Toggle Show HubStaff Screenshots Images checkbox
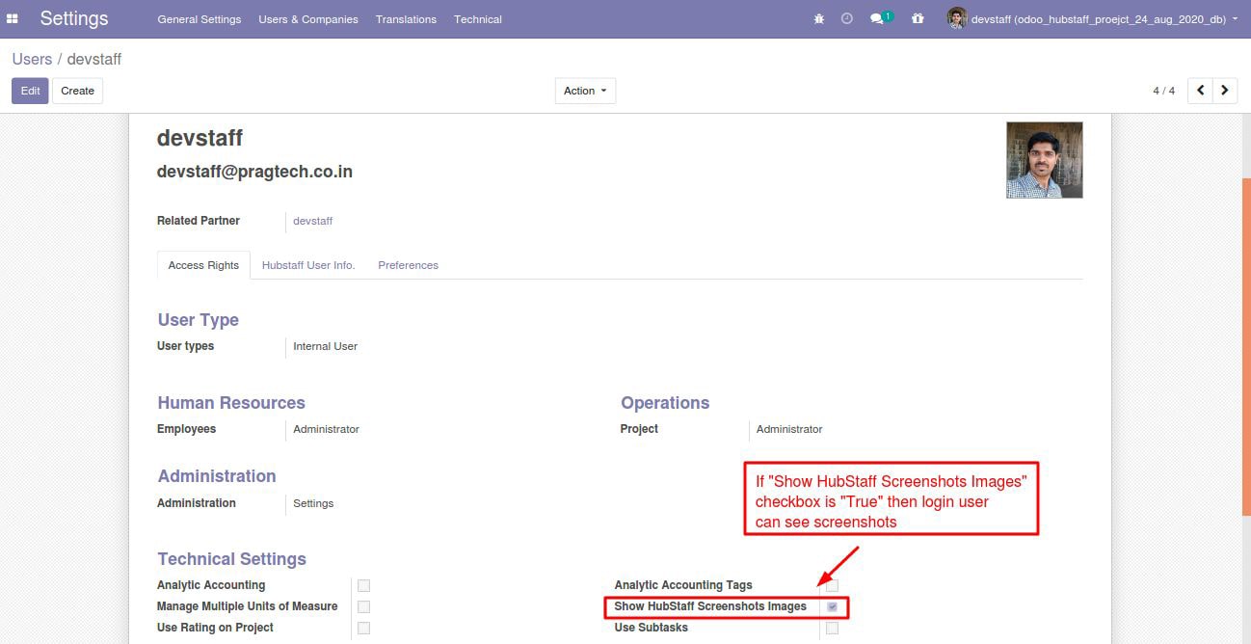Image resolution: width=1251 pixels, height=644 pixels. [x=832, y=606]
